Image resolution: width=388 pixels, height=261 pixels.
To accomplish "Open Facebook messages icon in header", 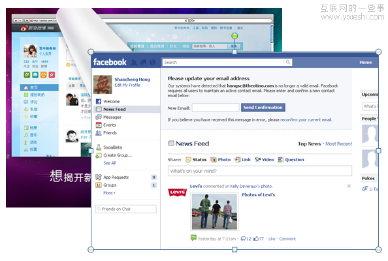I will pos(143,62).
